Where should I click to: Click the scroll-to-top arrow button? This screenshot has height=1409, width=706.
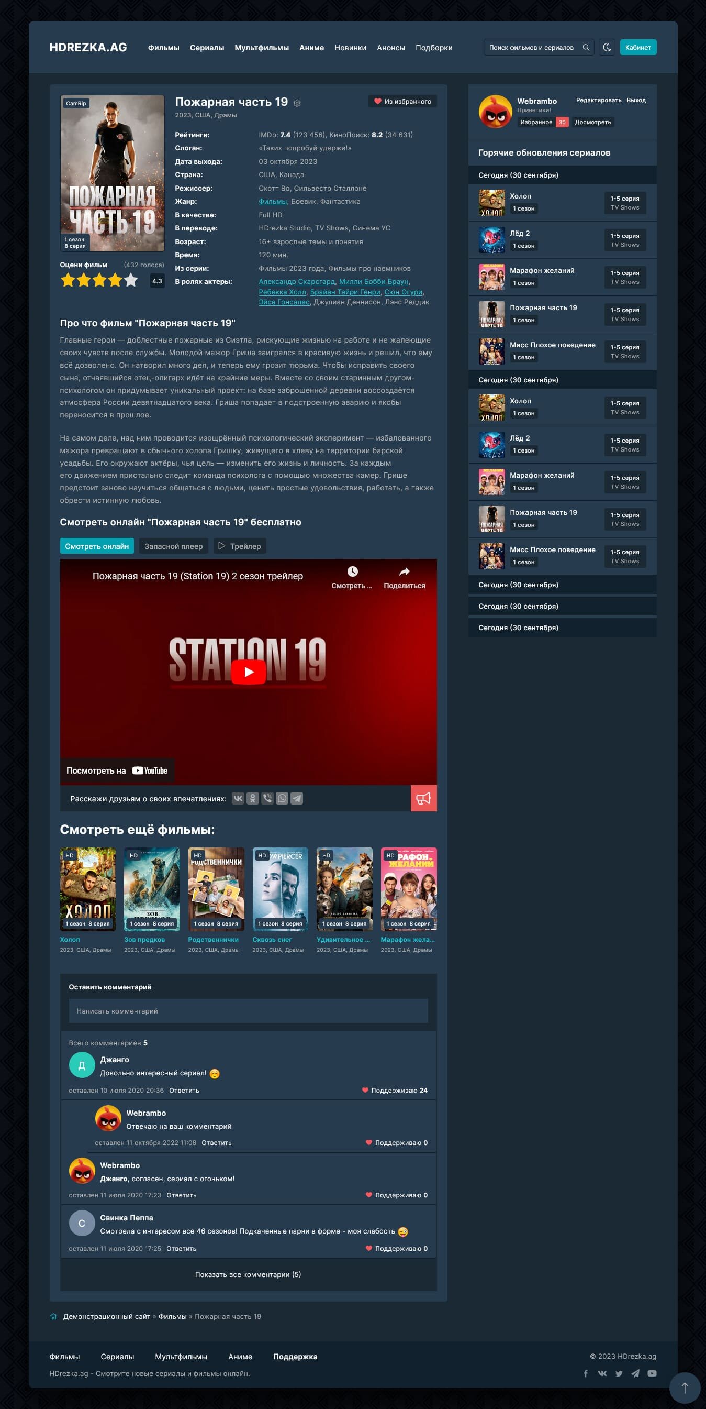tap(684, 1388)
